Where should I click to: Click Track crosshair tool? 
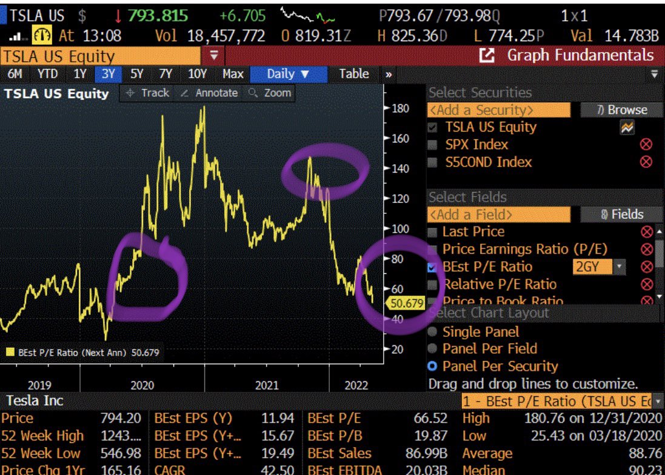point(147,93)
